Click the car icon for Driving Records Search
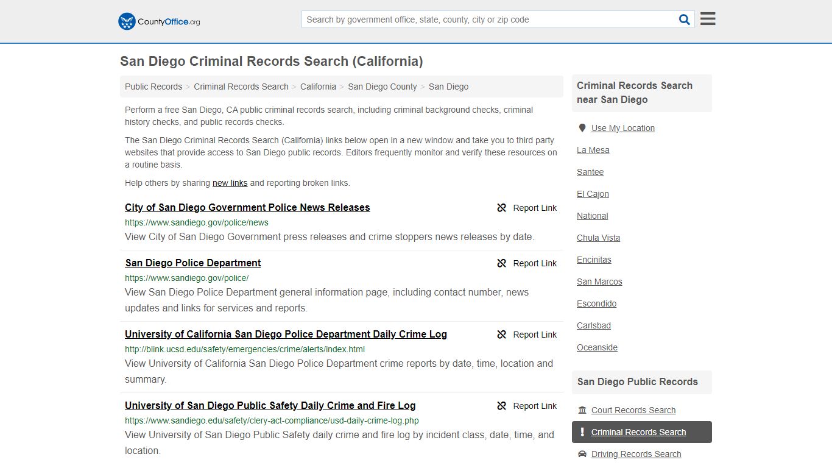Viewport: 832px width, 468px height. point(582,454)
